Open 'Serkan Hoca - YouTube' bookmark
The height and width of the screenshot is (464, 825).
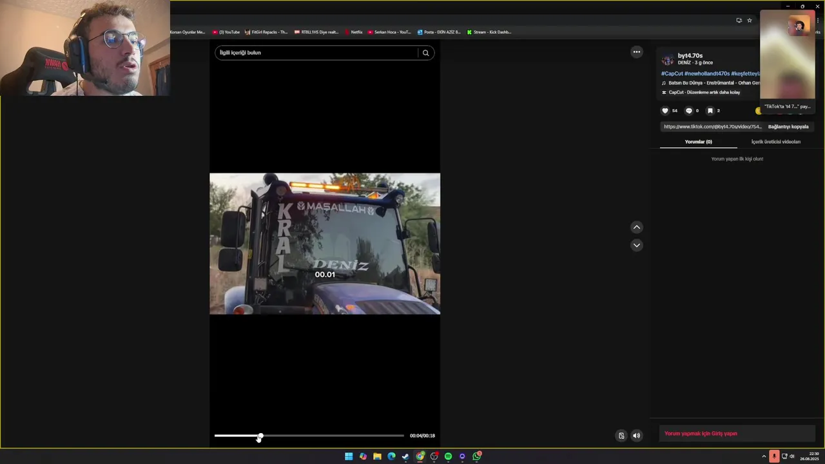[x=389, y=32]
